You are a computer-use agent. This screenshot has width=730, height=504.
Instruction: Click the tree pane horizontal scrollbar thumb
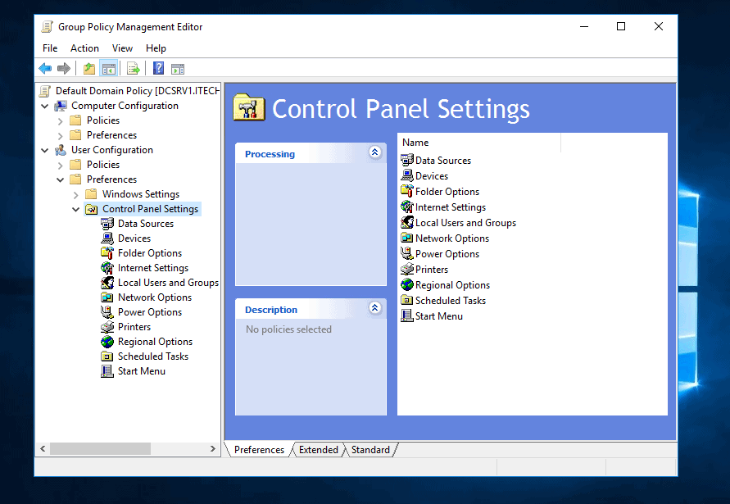click(100, 449)
